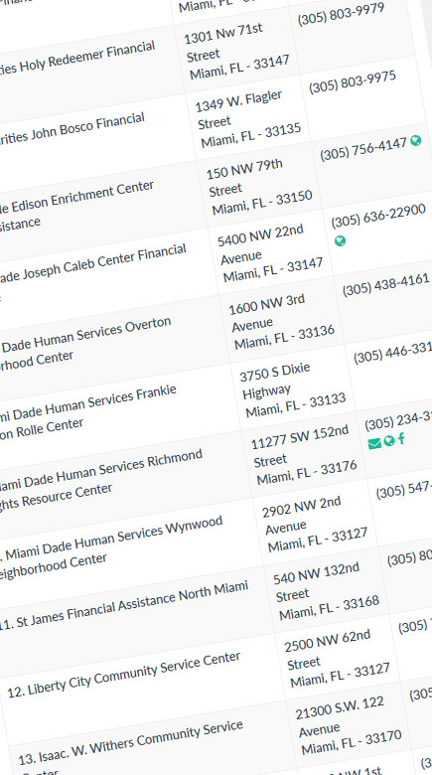Click the globe icon next to the envelope
This screenshot has height=775, width=432.
point(389,440)
